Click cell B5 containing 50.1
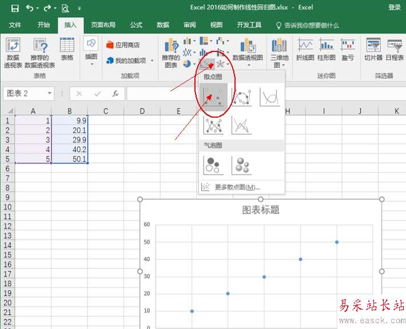406x329 pixels. (x=70, y=159)
